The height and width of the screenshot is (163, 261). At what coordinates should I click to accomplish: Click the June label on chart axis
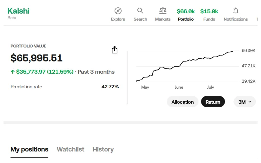(x=179, y=87)
